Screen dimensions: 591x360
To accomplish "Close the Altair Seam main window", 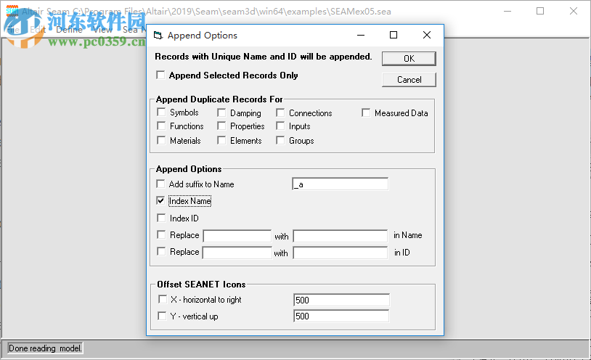I will (x=574, y=11).
